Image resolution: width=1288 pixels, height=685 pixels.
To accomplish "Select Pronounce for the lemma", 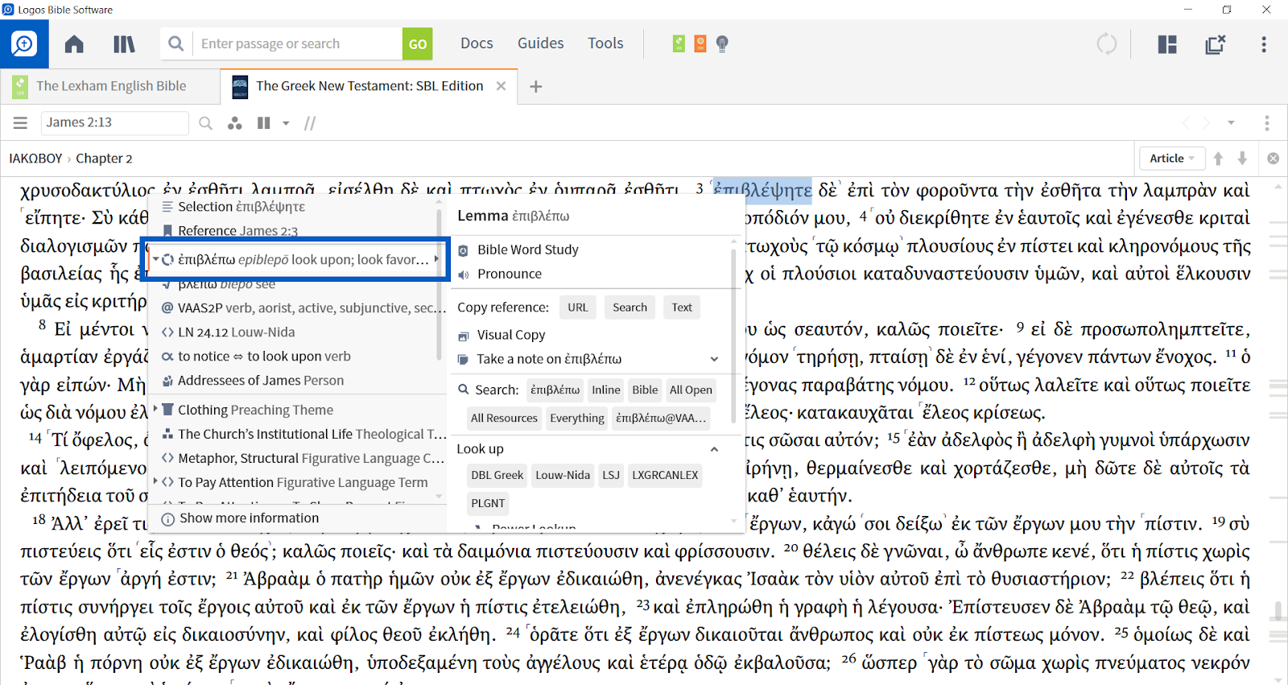I will point(509,274).
